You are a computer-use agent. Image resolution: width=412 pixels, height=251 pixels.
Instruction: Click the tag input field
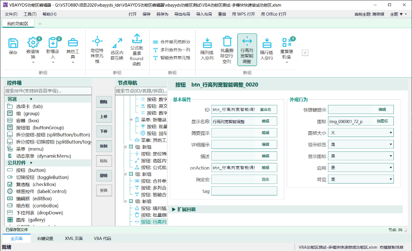(x=244, y=191)
